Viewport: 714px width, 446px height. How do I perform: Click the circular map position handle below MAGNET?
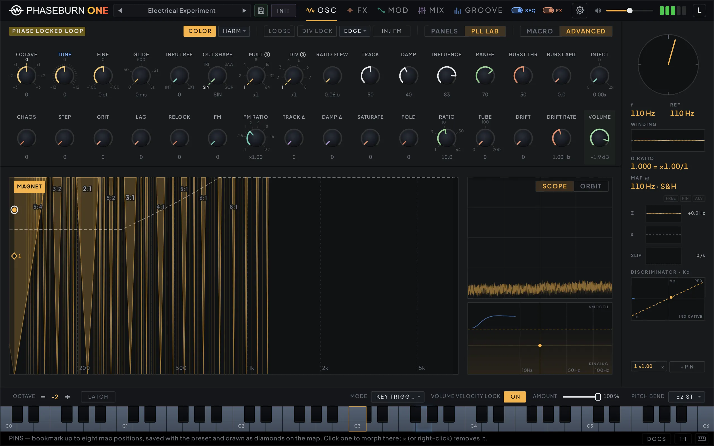(x=14, y=210)
